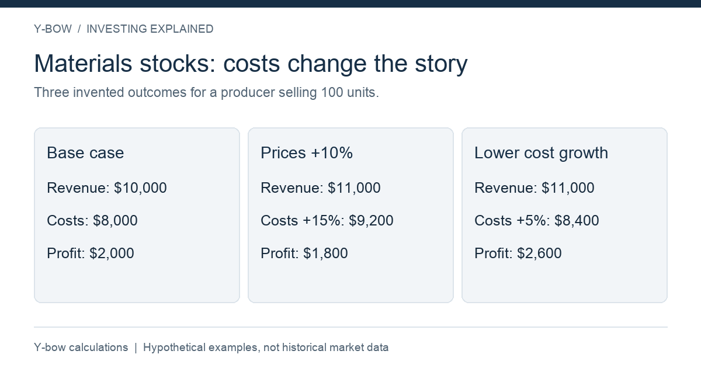This screenshot has height=368, width=701.
Task: Click 'Hypothetical examples, not historical market data' note
Action: coord(266,348)
